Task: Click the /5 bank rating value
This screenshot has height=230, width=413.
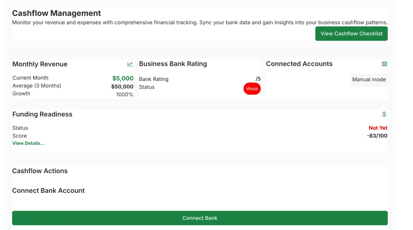Action: click(258, 79)
